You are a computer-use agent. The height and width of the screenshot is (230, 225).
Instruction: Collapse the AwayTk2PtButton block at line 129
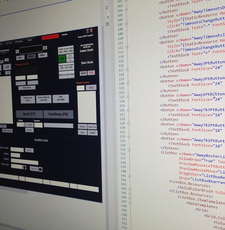(129, 124)
